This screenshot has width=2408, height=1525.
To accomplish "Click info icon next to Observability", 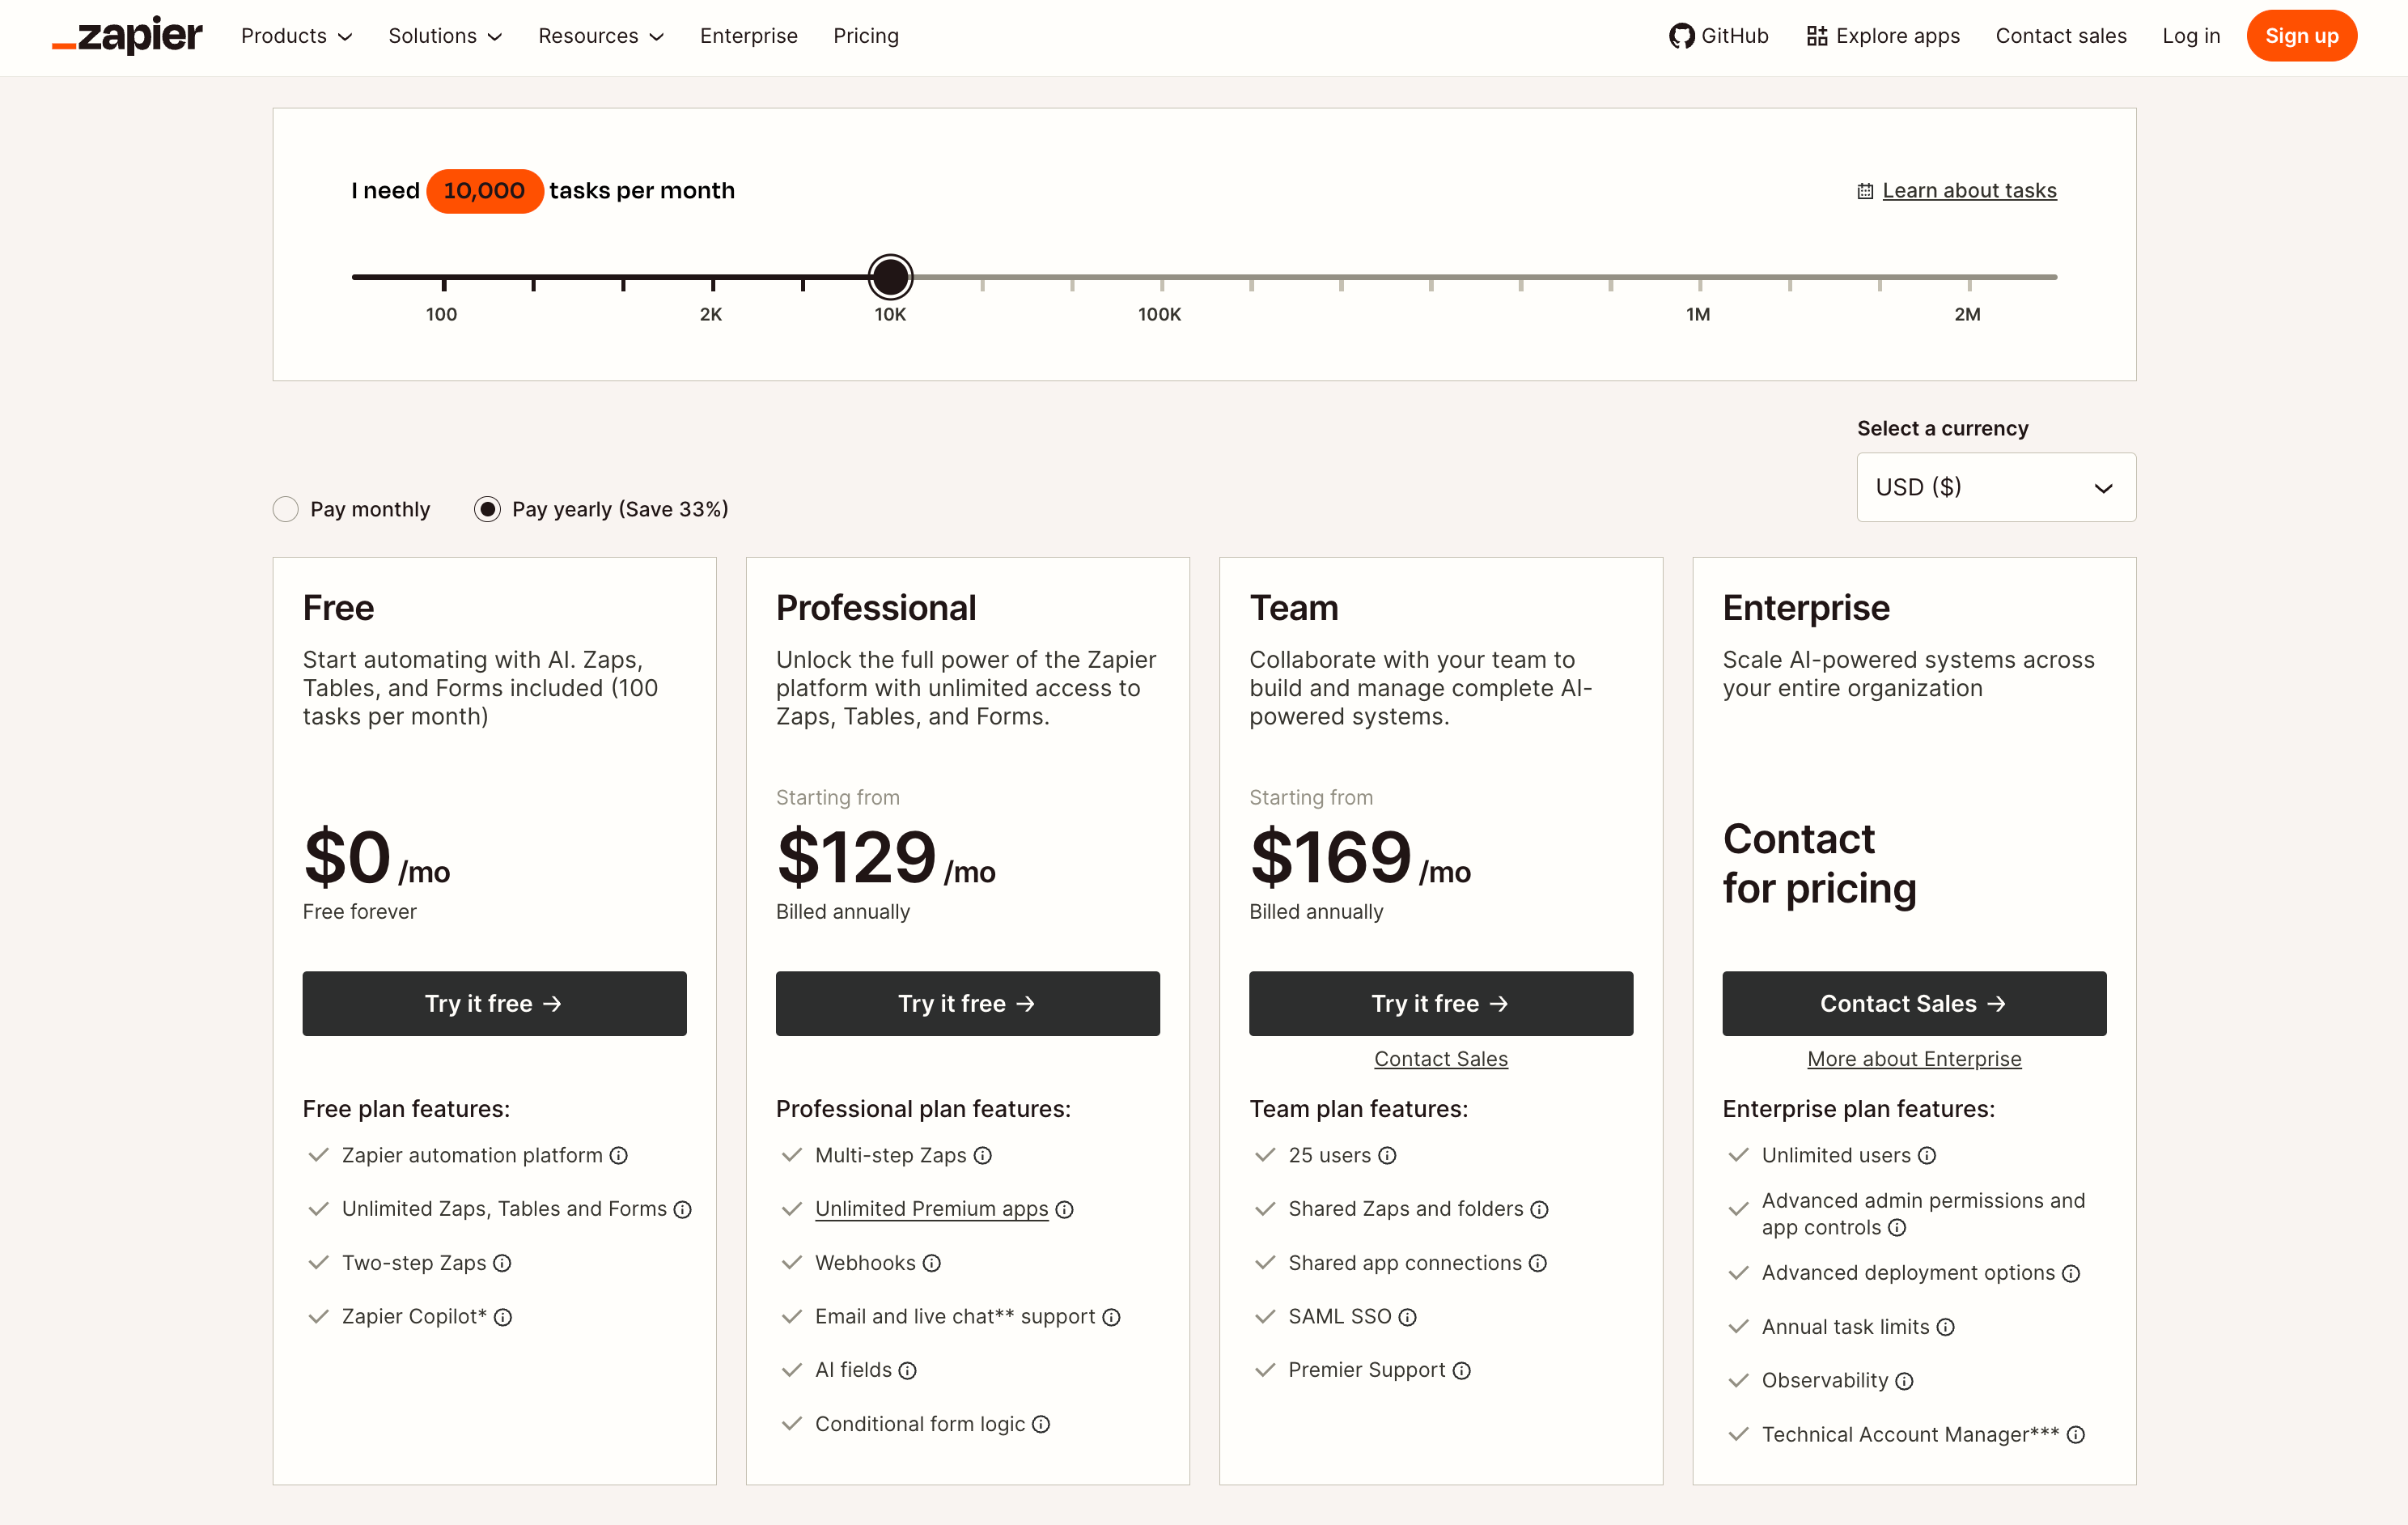I will point(1905,1382).
